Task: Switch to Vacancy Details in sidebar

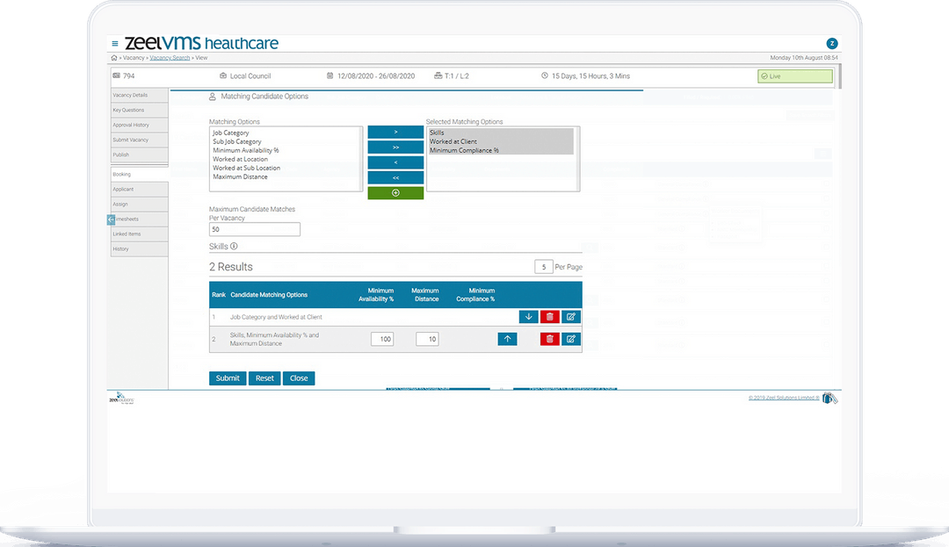Action: 130,95
